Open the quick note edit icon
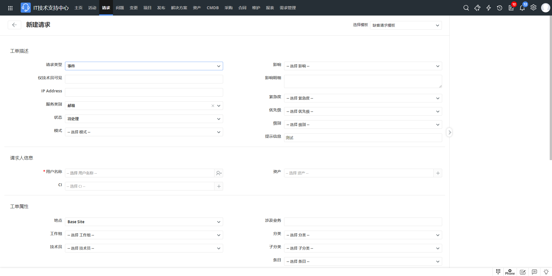The height and width of the screenshot is (276, 552). click(523, 272)
